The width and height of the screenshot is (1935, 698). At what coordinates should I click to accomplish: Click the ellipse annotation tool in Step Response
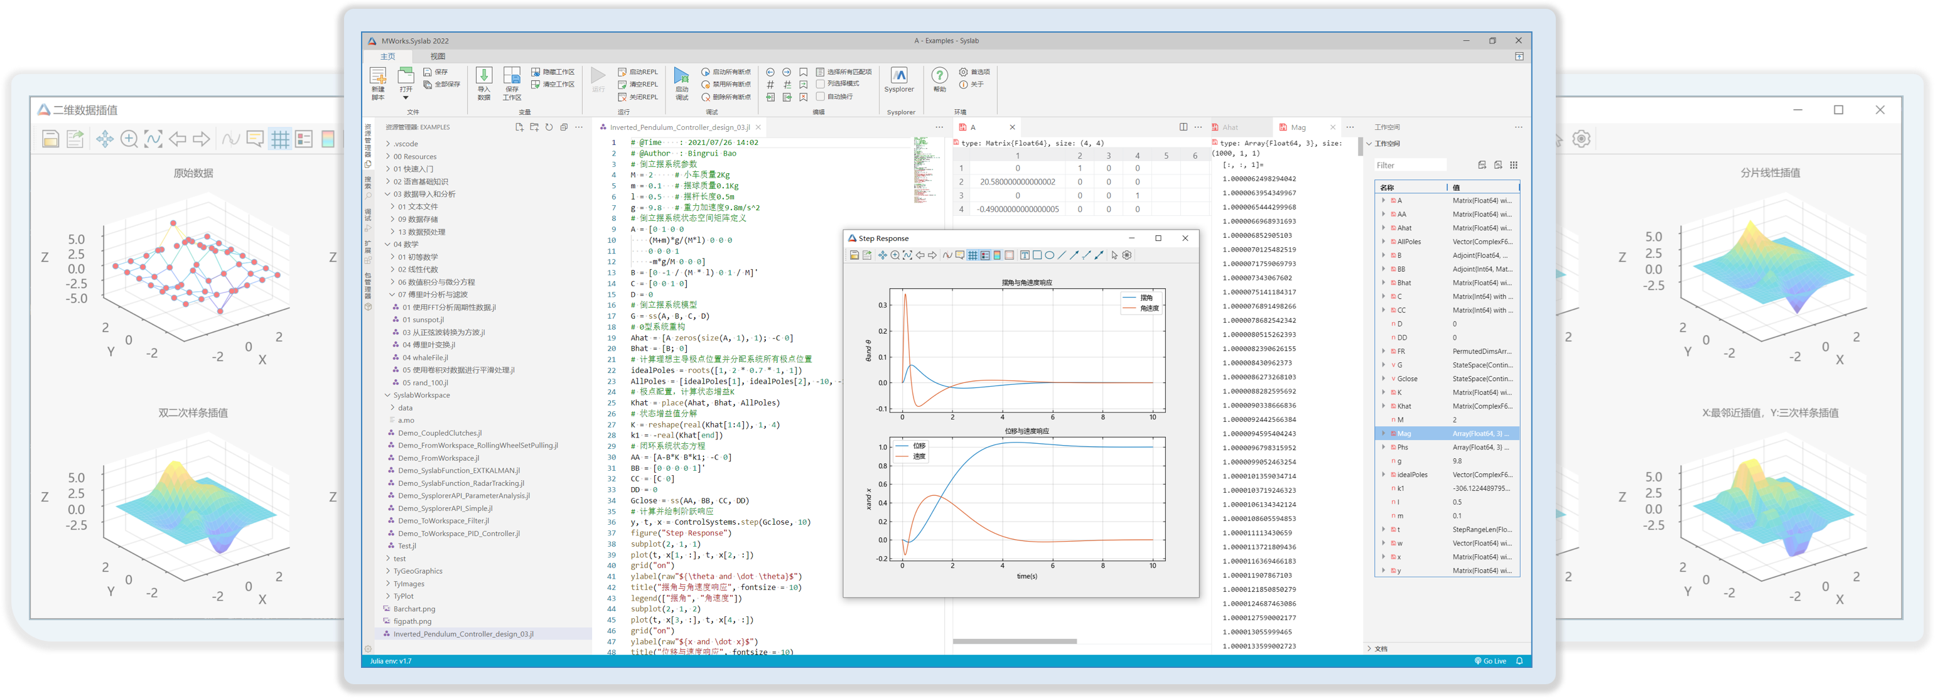coord(1049,255)
